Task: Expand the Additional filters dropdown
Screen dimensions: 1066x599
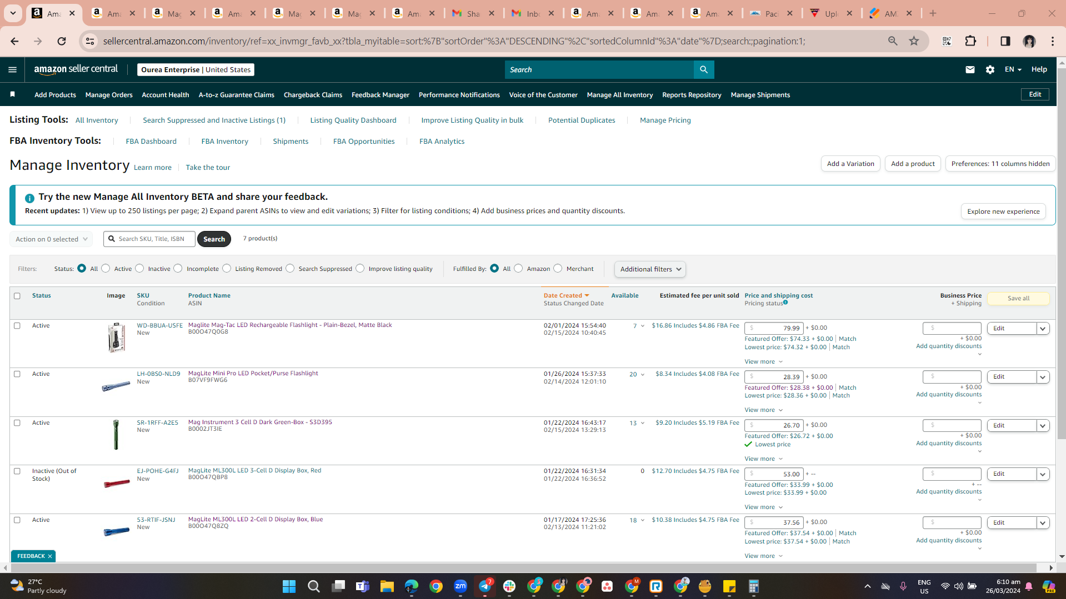Action: pyautogui.click(x=650, y=269)
